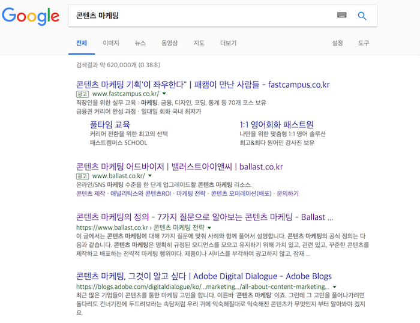Click the 패스트캠퍼스 SCHOOL description line
The height and width of the screenshot is (323, 420).
pos(118,143)
